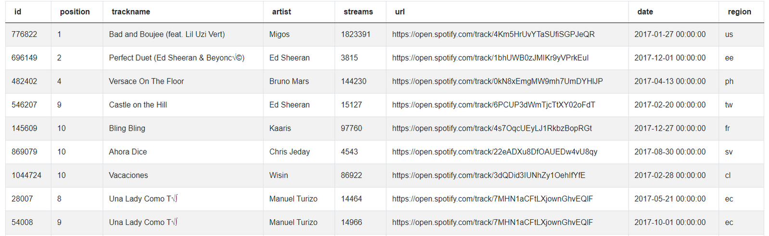
Task: Select the cell with id 1044724
Action: pos(26,175)
